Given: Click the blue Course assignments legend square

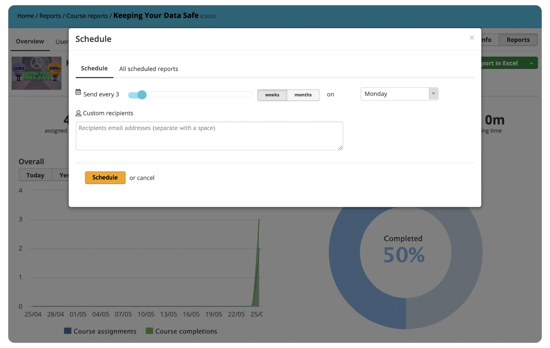Looking at the screenshot, I should tap(68, 331).
